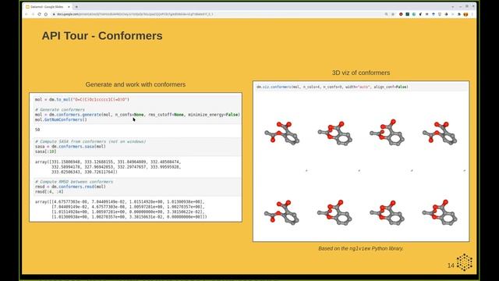Open the browser home page icon

click(46, 14)
